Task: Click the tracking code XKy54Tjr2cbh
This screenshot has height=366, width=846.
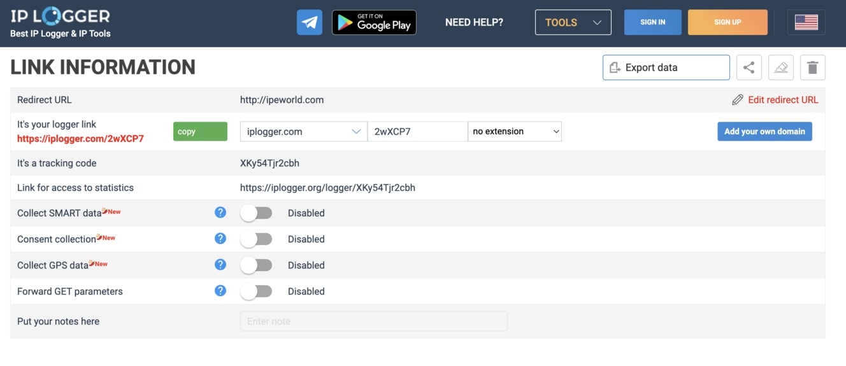Action: [x=269, y=163]
